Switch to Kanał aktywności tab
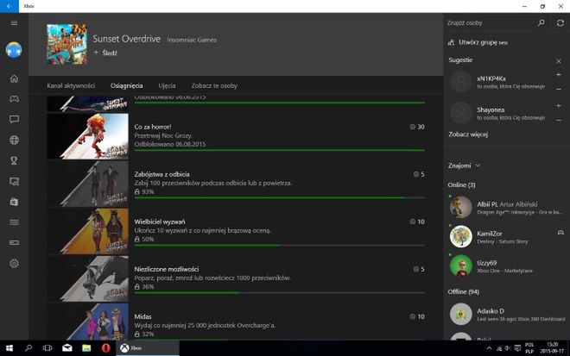 (71, 85)
